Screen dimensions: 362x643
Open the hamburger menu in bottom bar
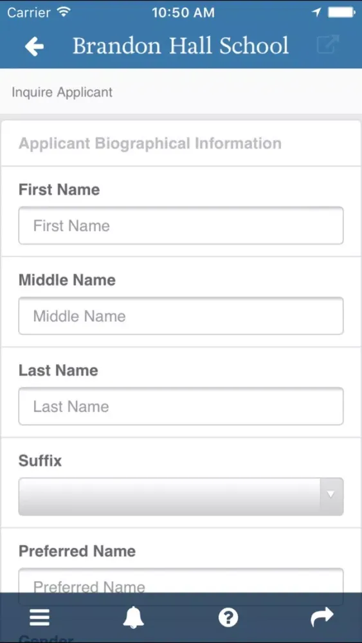pos(39,617)
